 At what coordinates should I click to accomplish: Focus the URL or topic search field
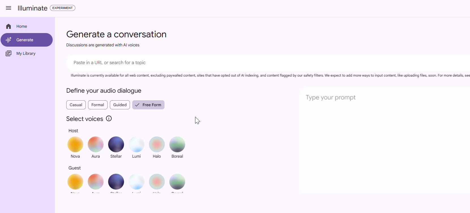pos(268,63)
